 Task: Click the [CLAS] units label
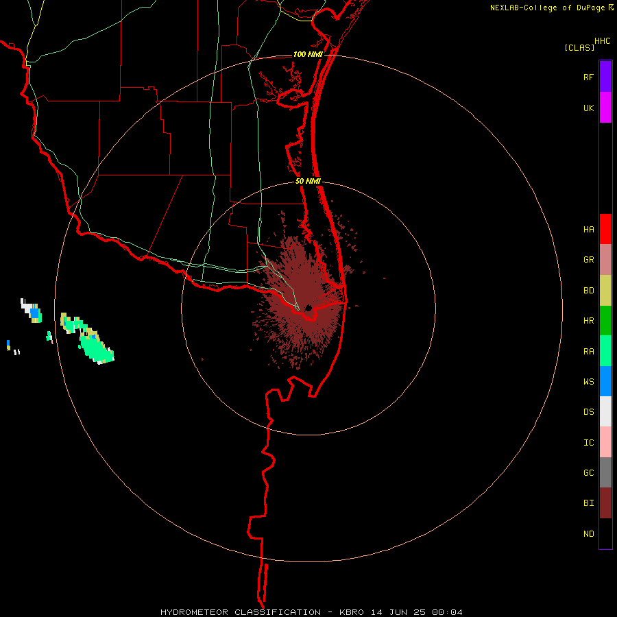click(x=579, y=47)
